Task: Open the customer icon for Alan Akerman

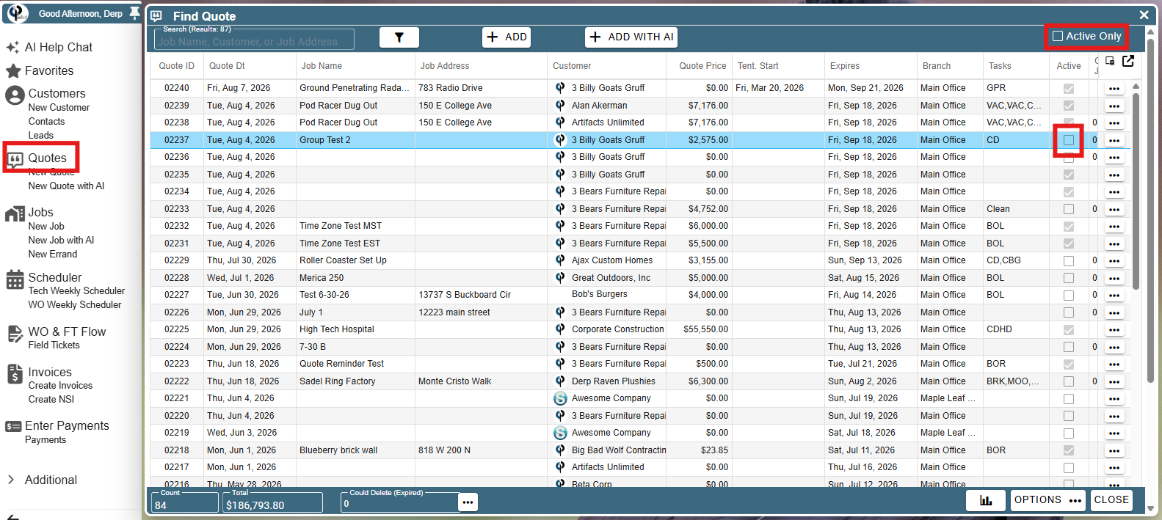Action: (x=560, y=106)
